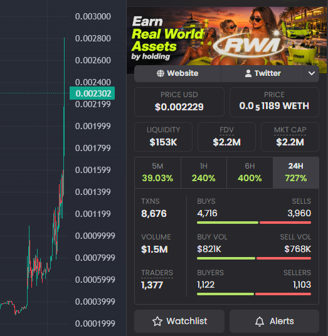This screenshot has width=328, height=336.
Task: Click the globe icon beside Website
Action: (161, 73)
